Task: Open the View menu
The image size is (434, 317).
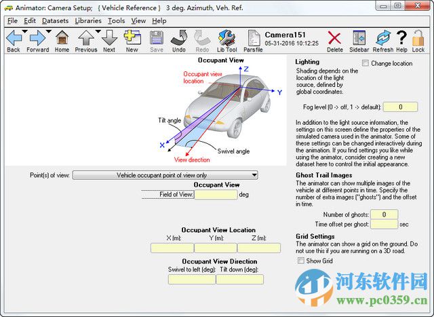Action: pos(138,21)
